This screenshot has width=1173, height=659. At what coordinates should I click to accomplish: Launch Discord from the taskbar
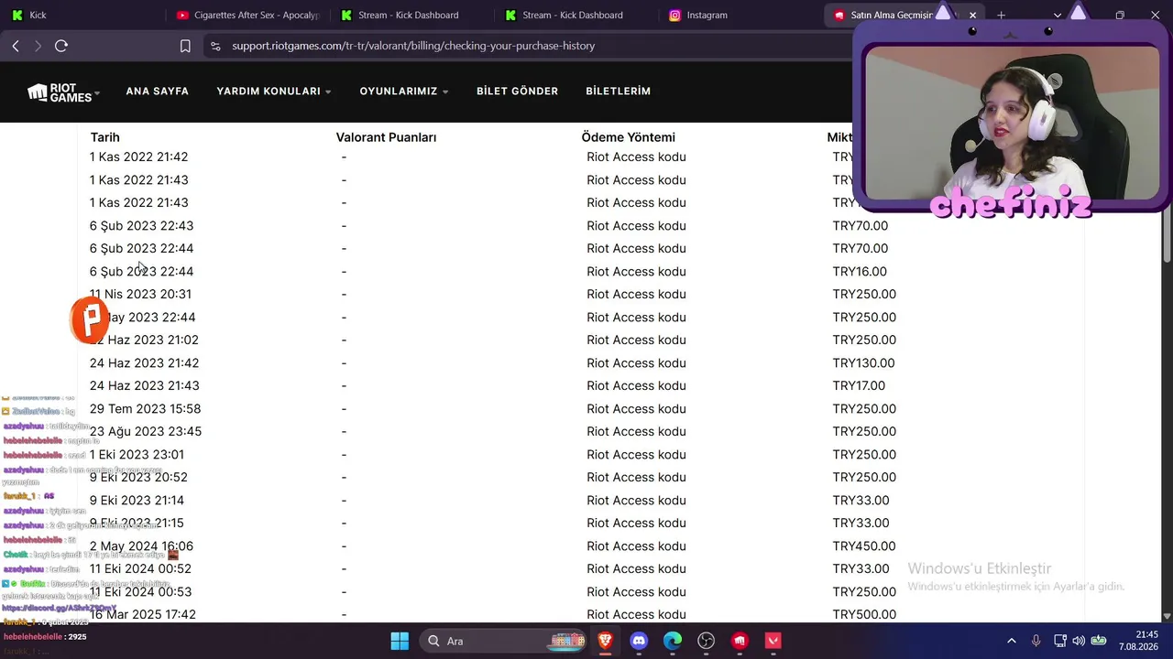tap(639, 641)
